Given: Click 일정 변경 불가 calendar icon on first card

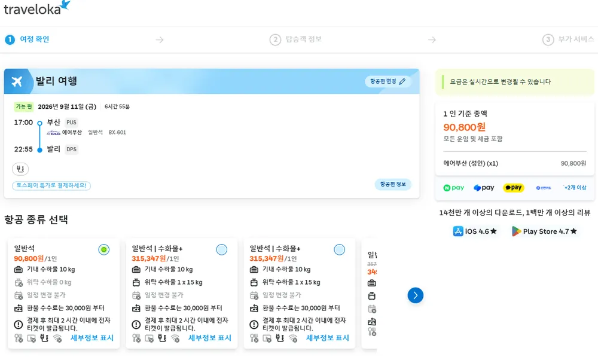Looking at the screenshot, I should [19, 295].
